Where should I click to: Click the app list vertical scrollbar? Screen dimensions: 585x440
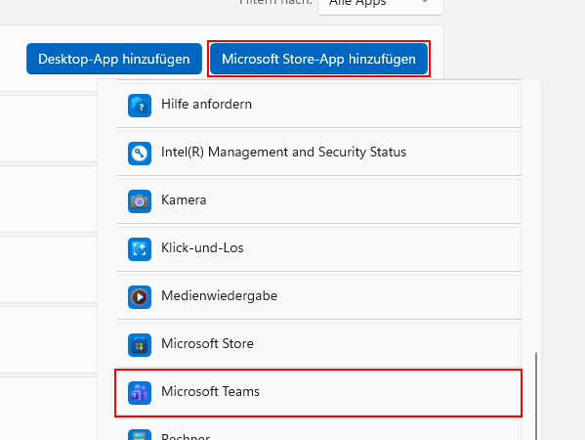click(x=536, y=396)
